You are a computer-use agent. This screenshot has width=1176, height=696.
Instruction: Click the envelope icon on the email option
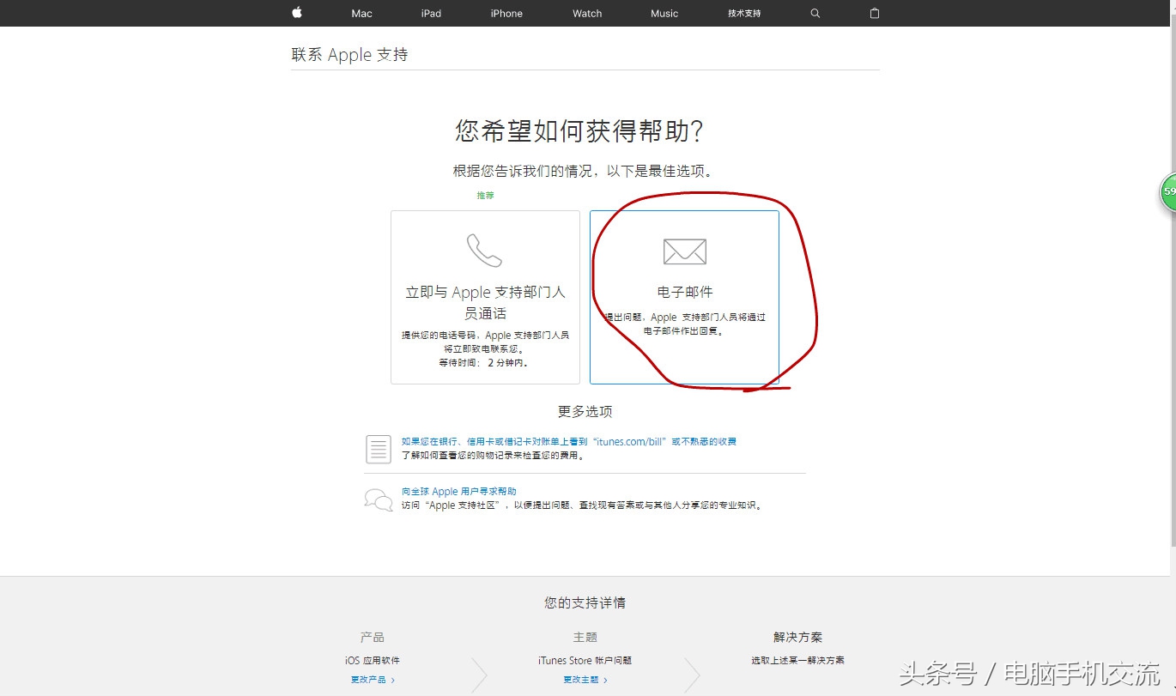684,251
